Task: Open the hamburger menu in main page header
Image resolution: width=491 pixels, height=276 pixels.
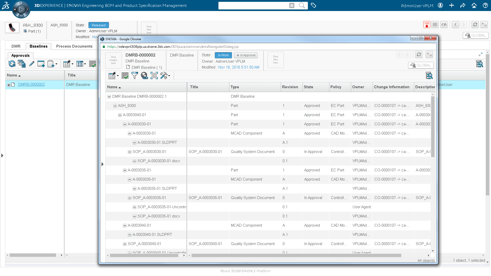Action: [x=435, y=25]
